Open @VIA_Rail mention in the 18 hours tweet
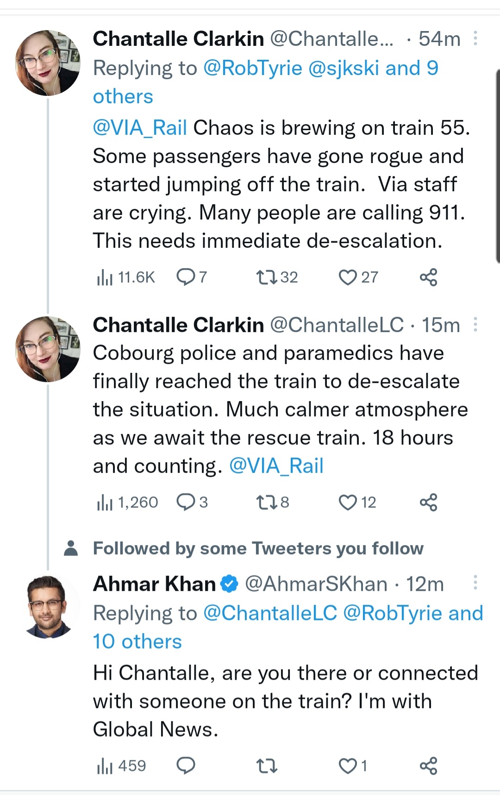The image size is (500, 795). [276, 466]
